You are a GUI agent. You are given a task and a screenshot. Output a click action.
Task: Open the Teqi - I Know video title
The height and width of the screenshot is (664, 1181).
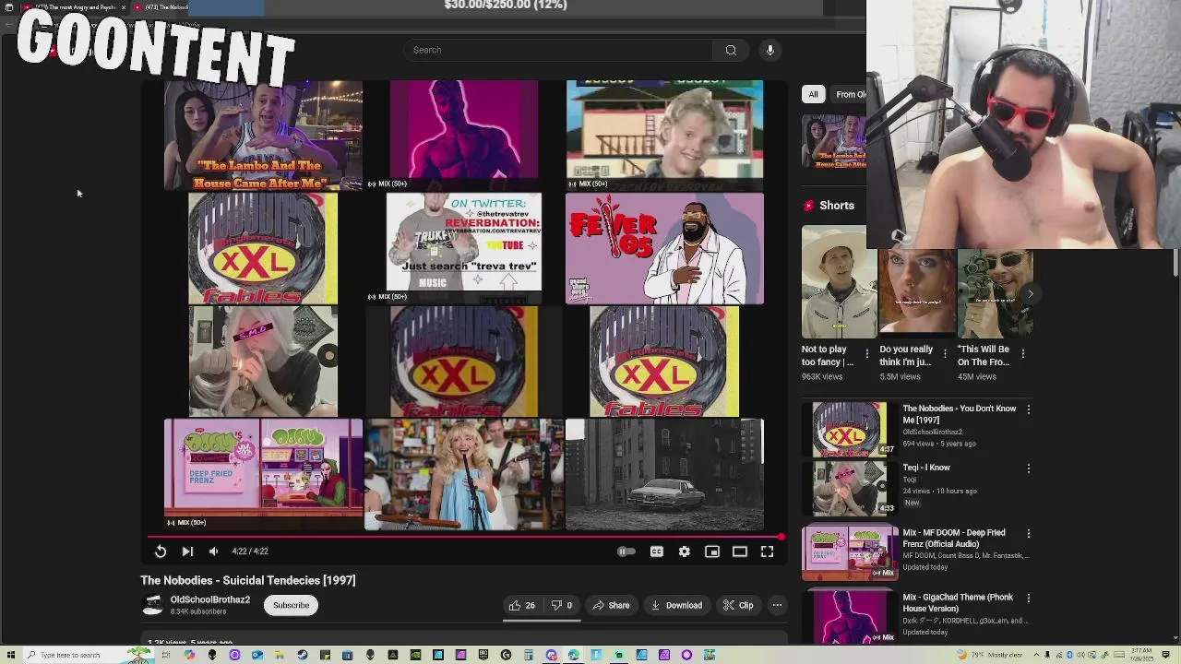[x=925, y=468]
